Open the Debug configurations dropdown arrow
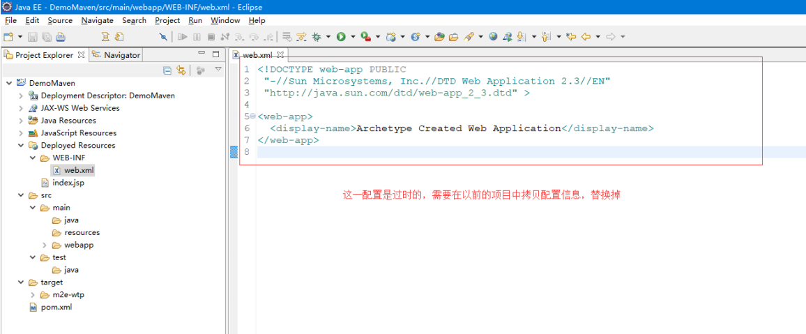This screenshot has width=806, height=334. point(328,36)
